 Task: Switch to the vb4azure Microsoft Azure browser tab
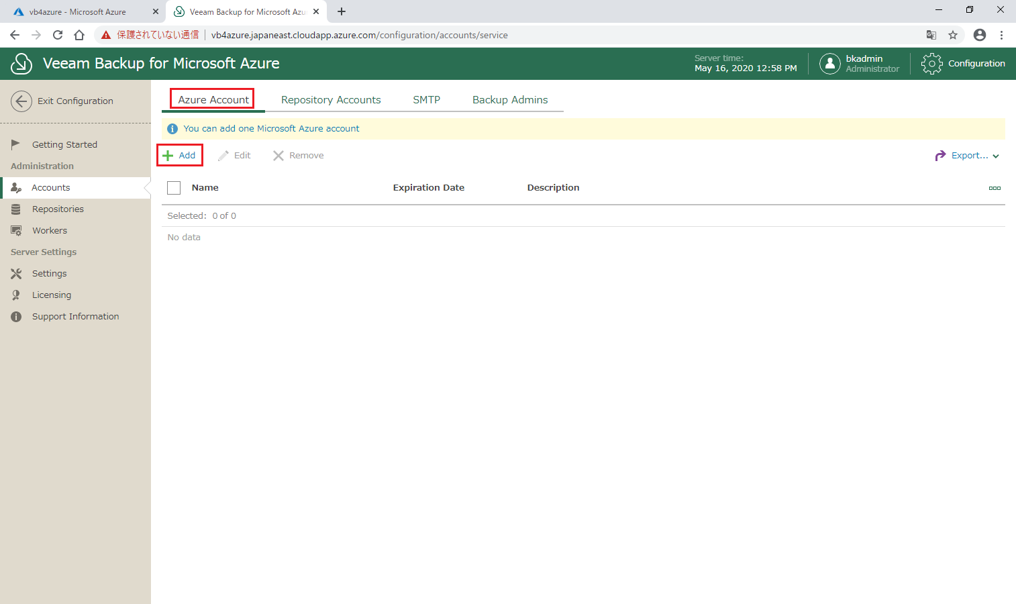[x=77, y=11]
